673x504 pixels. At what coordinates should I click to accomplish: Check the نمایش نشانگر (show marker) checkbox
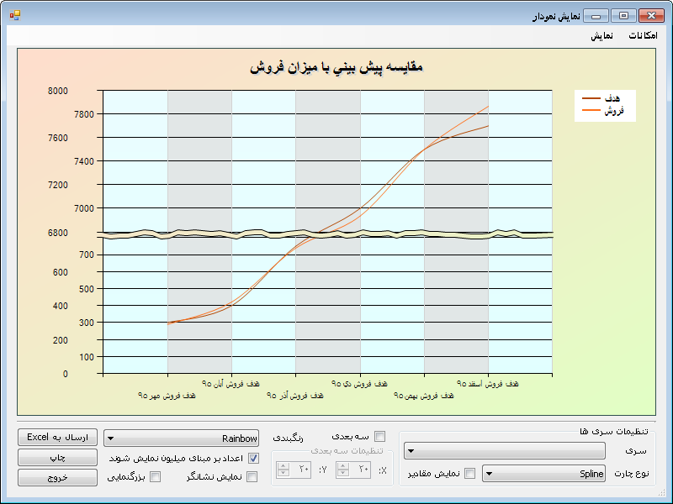coord(253,477)
